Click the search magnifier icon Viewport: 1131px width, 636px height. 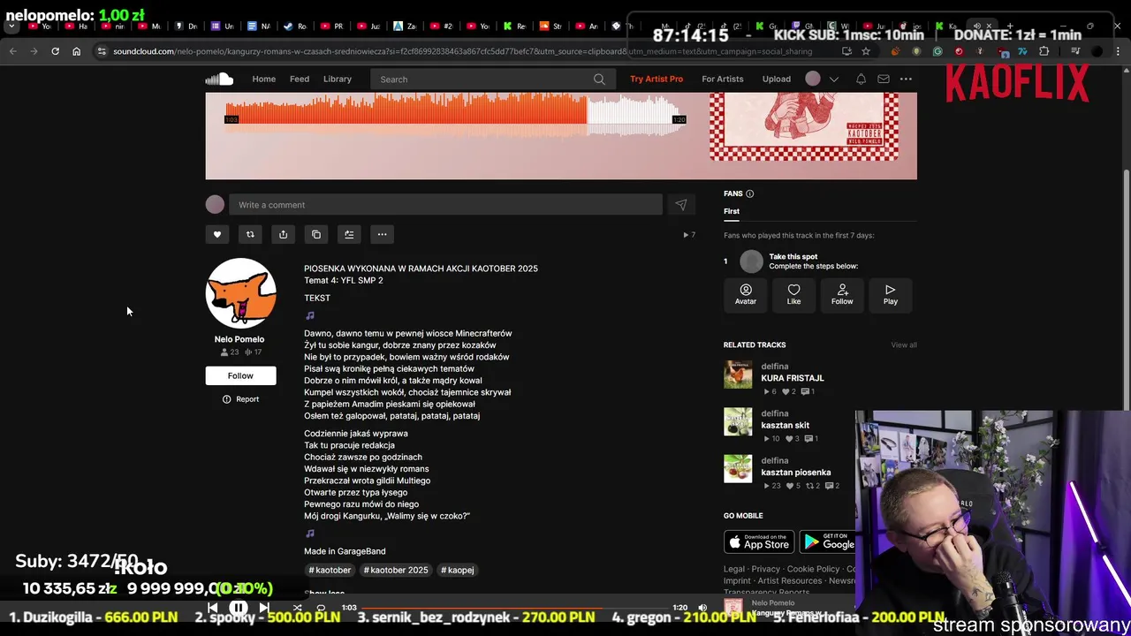599,79
